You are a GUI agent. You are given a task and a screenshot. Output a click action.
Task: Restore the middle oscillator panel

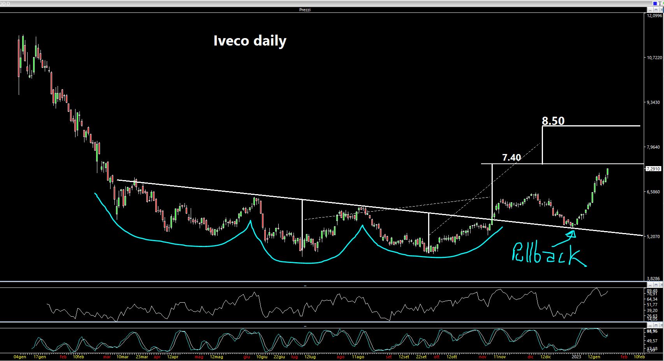click(656, 285)
